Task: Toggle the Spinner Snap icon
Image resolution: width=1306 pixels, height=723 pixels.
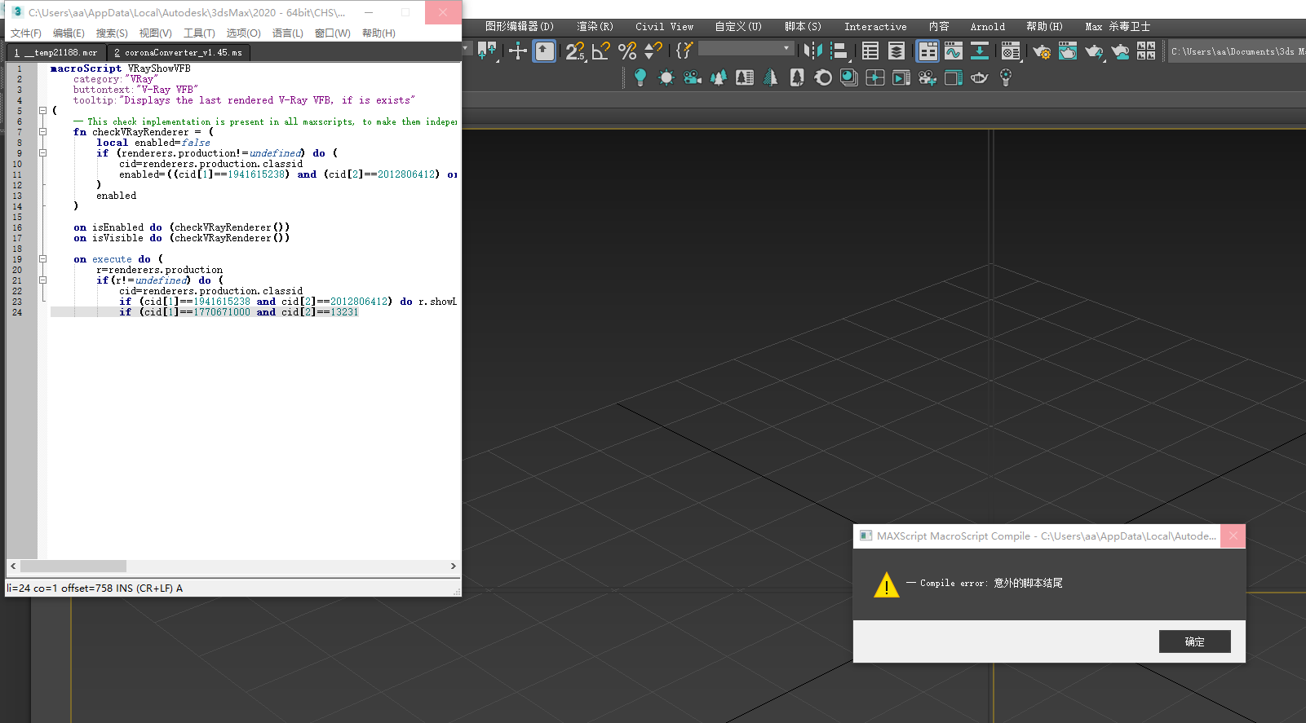Action: pos(653,51)
